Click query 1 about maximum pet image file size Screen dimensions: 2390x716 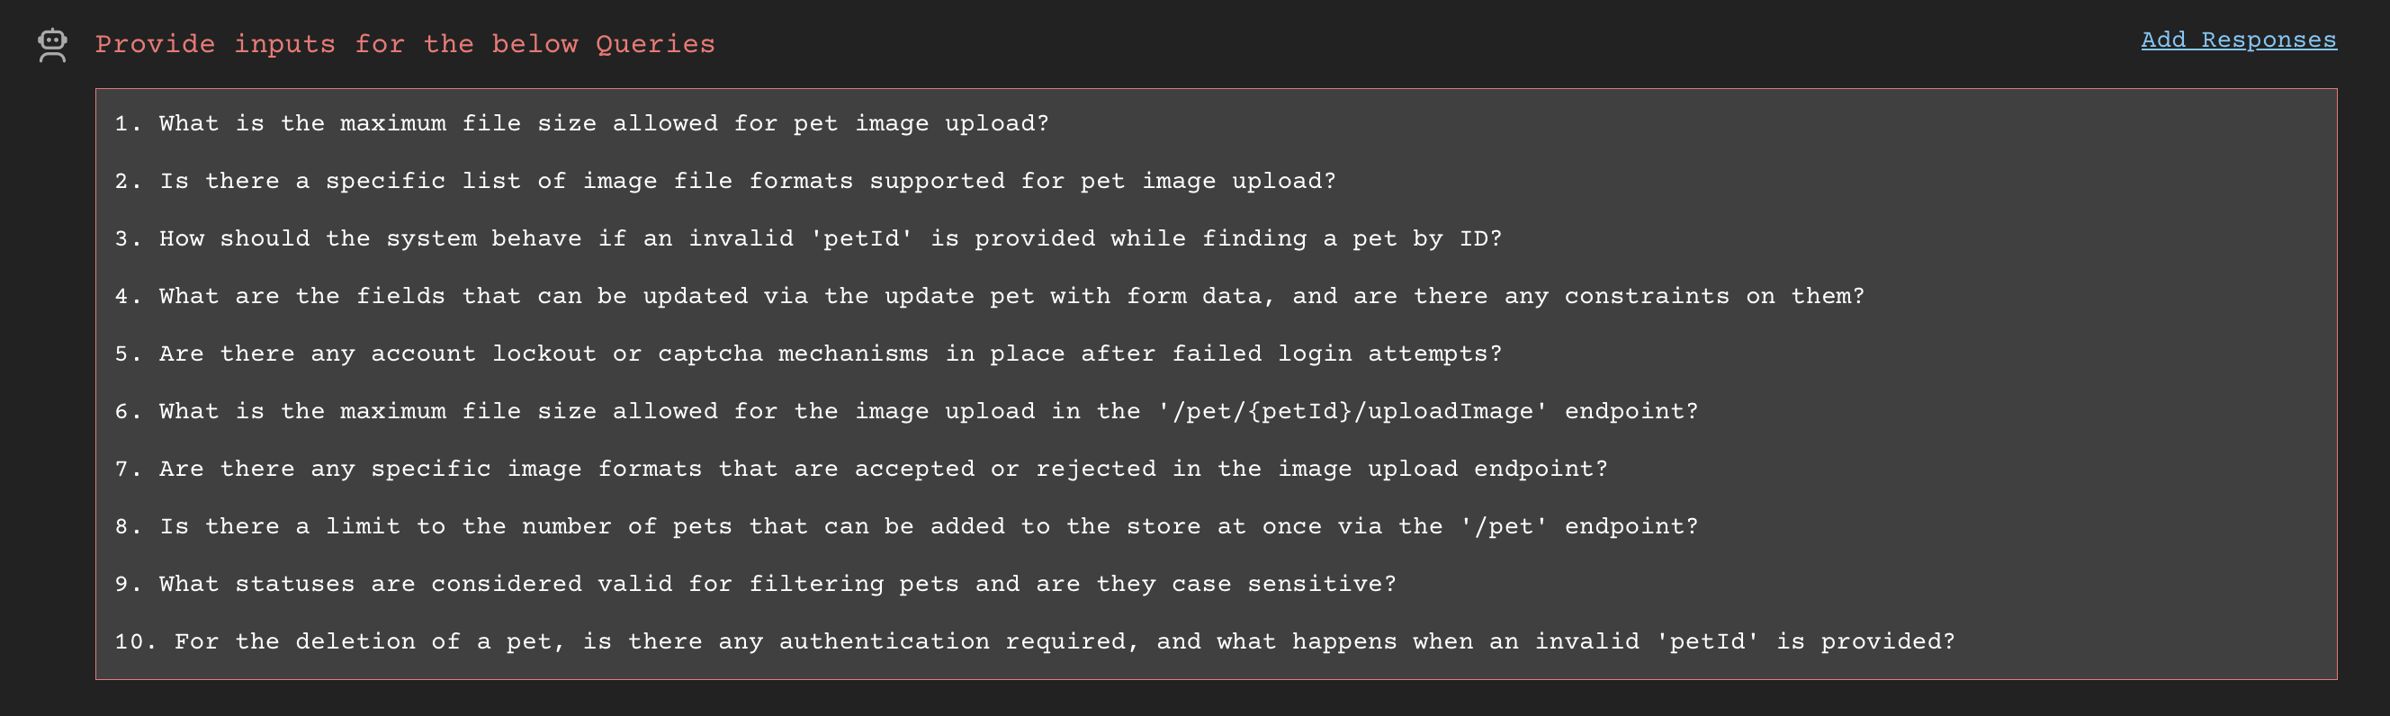tap(583, 122)
